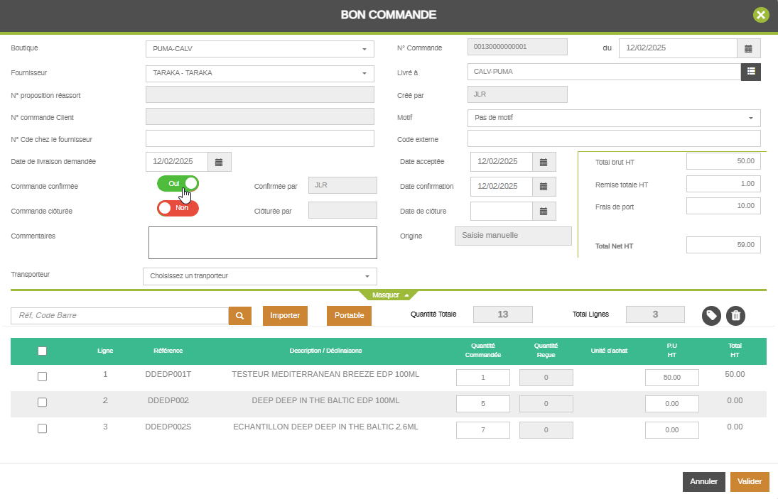The height and width of the screenshot is (499, 778).
Task: Click the Importer button
Action: (x=285, y=316)
